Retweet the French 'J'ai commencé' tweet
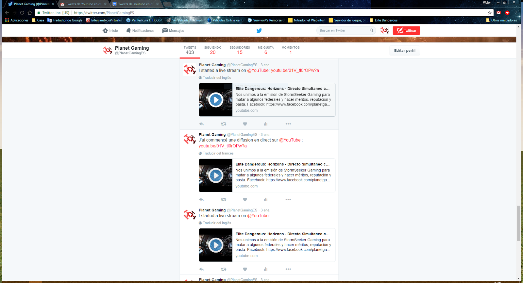 tap(224, 199)
